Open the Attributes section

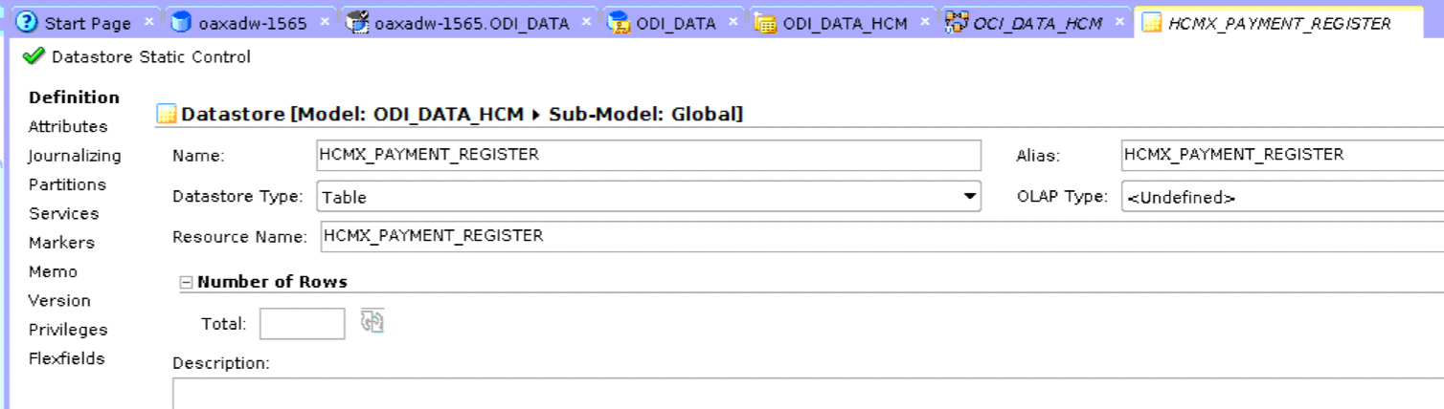click(x=68, y=126)
